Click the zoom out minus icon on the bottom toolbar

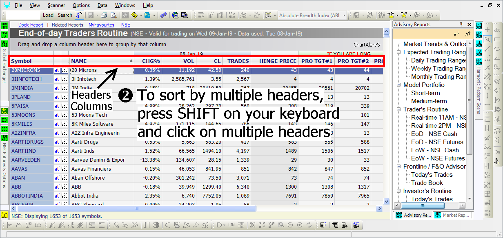point(290,225)
